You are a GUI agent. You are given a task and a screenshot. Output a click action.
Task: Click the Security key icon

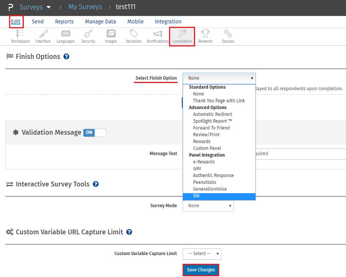[x=88, y=36]
